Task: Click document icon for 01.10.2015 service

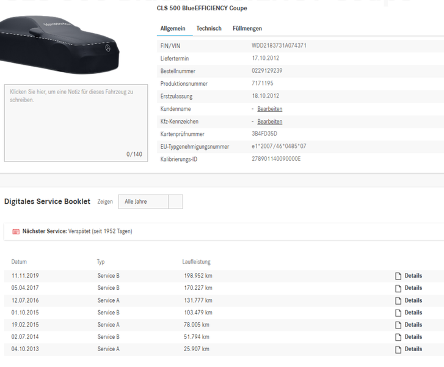Action: click(x=398, y=313)
